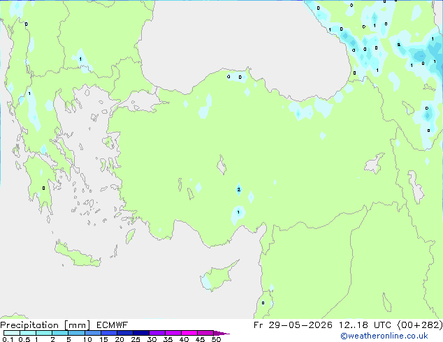Screen dimensions: 443x342
Task: Pick the 1–2 mm legend color swatch
Action: pyautogui.click(x=44, y=333)
